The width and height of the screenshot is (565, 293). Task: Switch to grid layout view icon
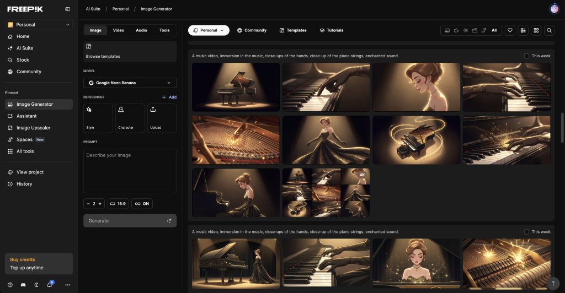pos(536,30)
